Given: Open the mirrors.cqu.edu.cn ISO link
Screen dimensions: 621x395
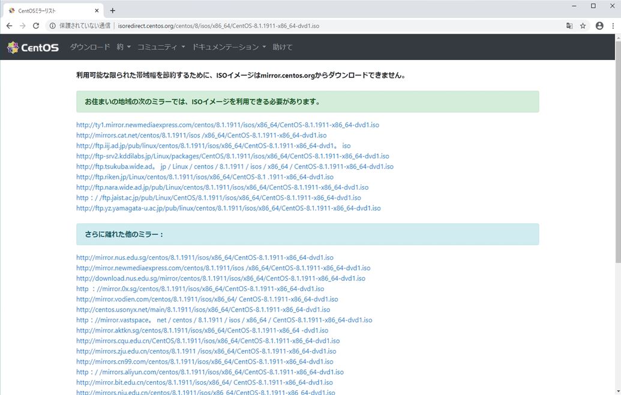Looking at the screenshot, I should [208, 341].
